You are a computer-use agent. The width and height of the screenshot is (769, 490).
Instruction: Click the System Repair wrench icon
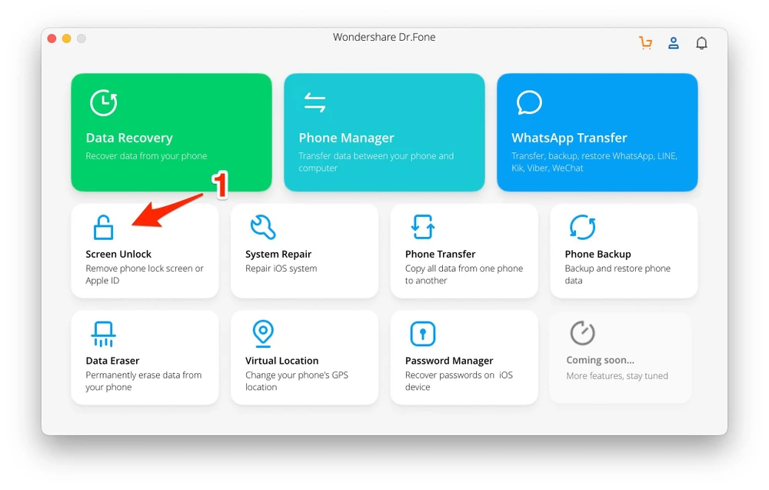[263, 228]
